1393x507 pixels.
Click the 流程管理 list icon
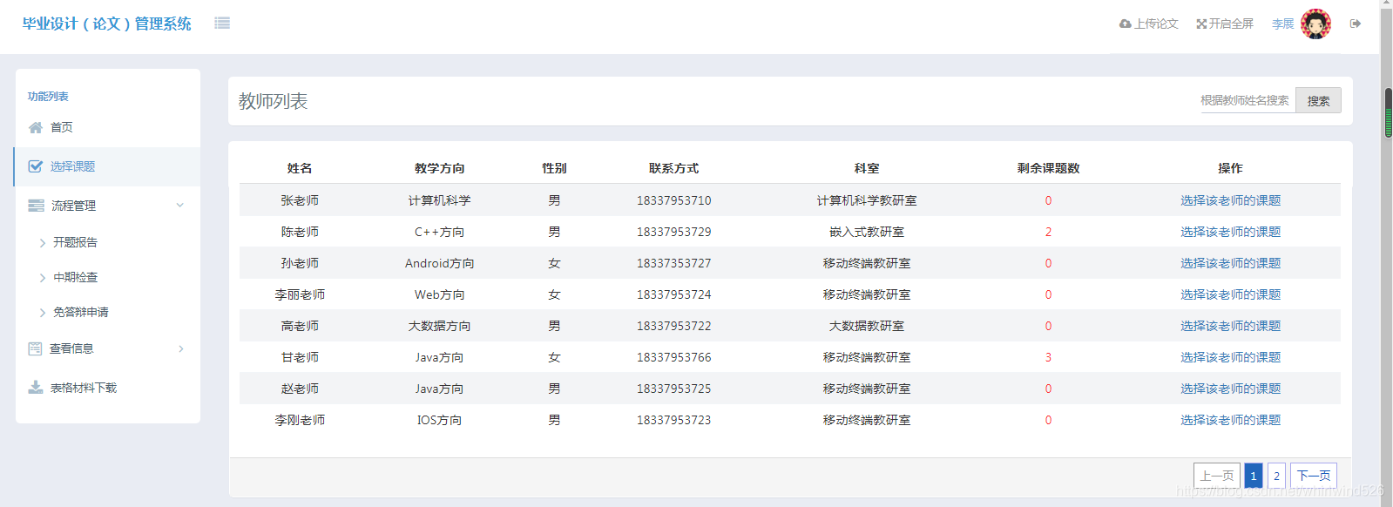pos(36,206)
